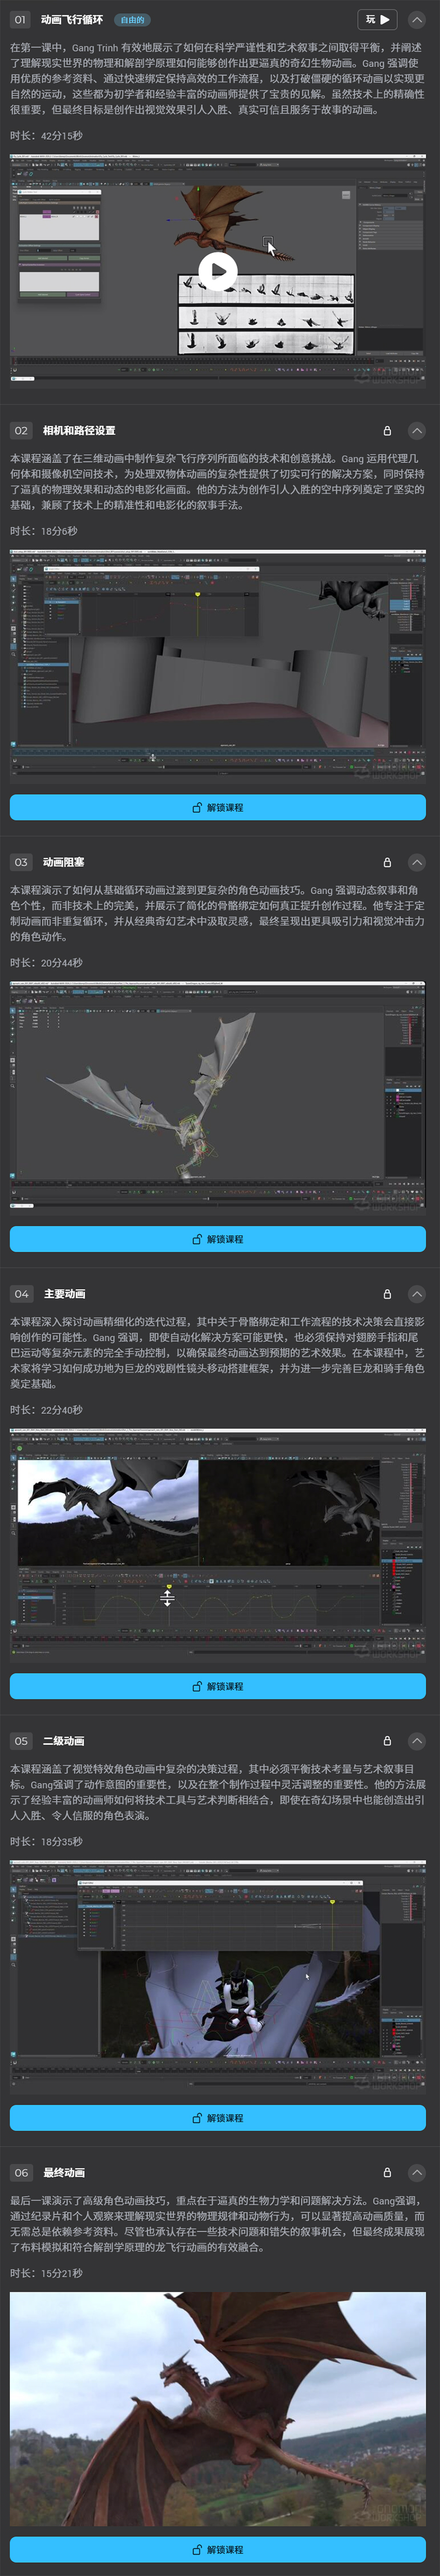Collapse lesson 03 动画阻塞 chevron

417,863
